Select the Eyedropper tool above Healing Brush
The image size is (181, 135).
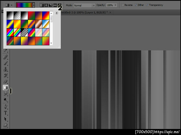pyautogui.click(x=5, y=51)
